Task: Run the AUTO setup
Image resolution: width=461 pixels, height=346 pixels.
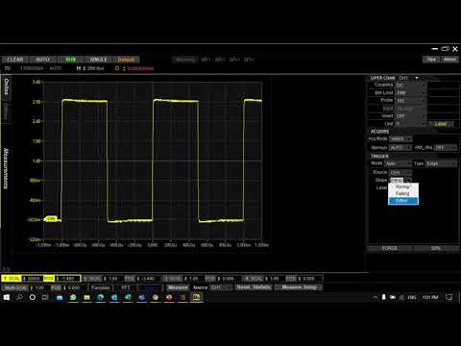Action: point(42,60)
